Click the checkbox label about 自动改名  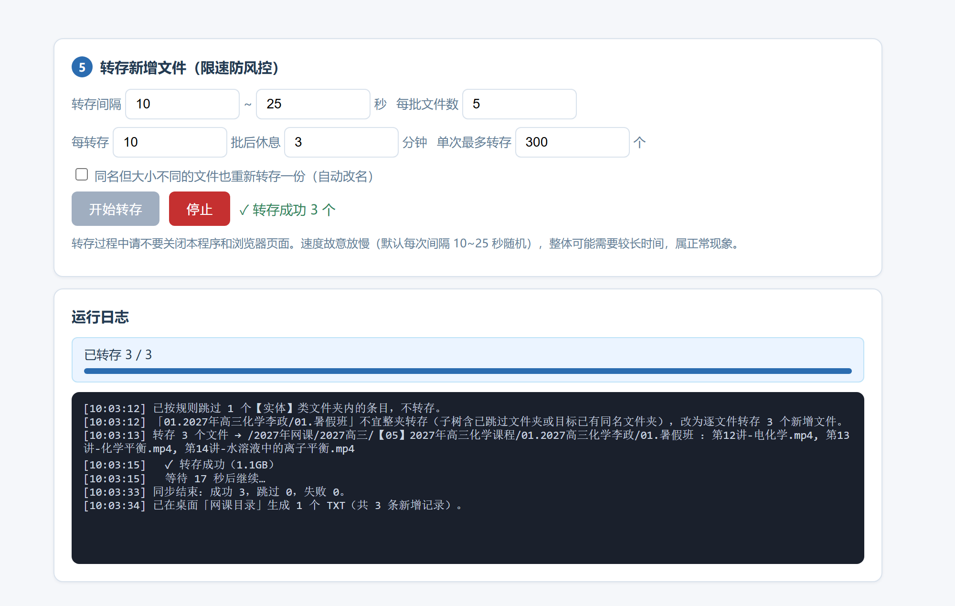[234, 176]
